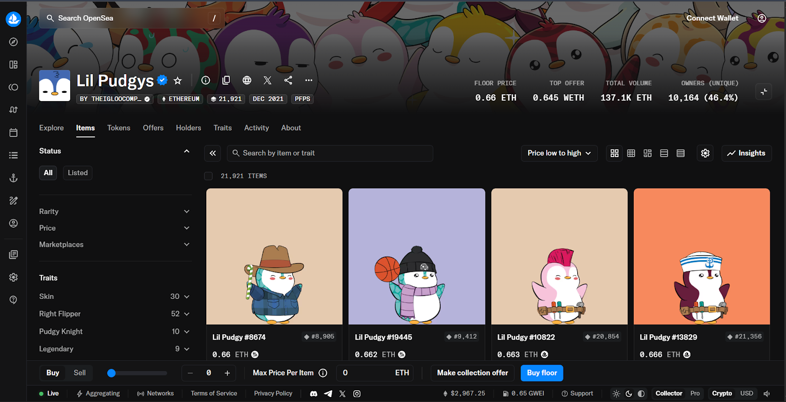Image resolution: width=786 pixels, height=402 pixels.
Task: Switch to Sell mode in bottom bar
Action: [x=80, y=373]
